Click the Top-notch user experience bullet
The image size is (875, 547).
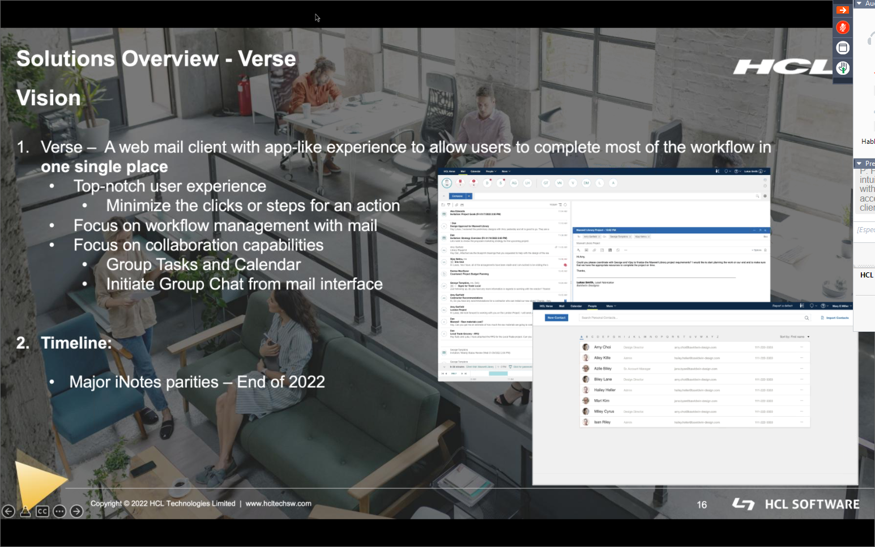170,186
